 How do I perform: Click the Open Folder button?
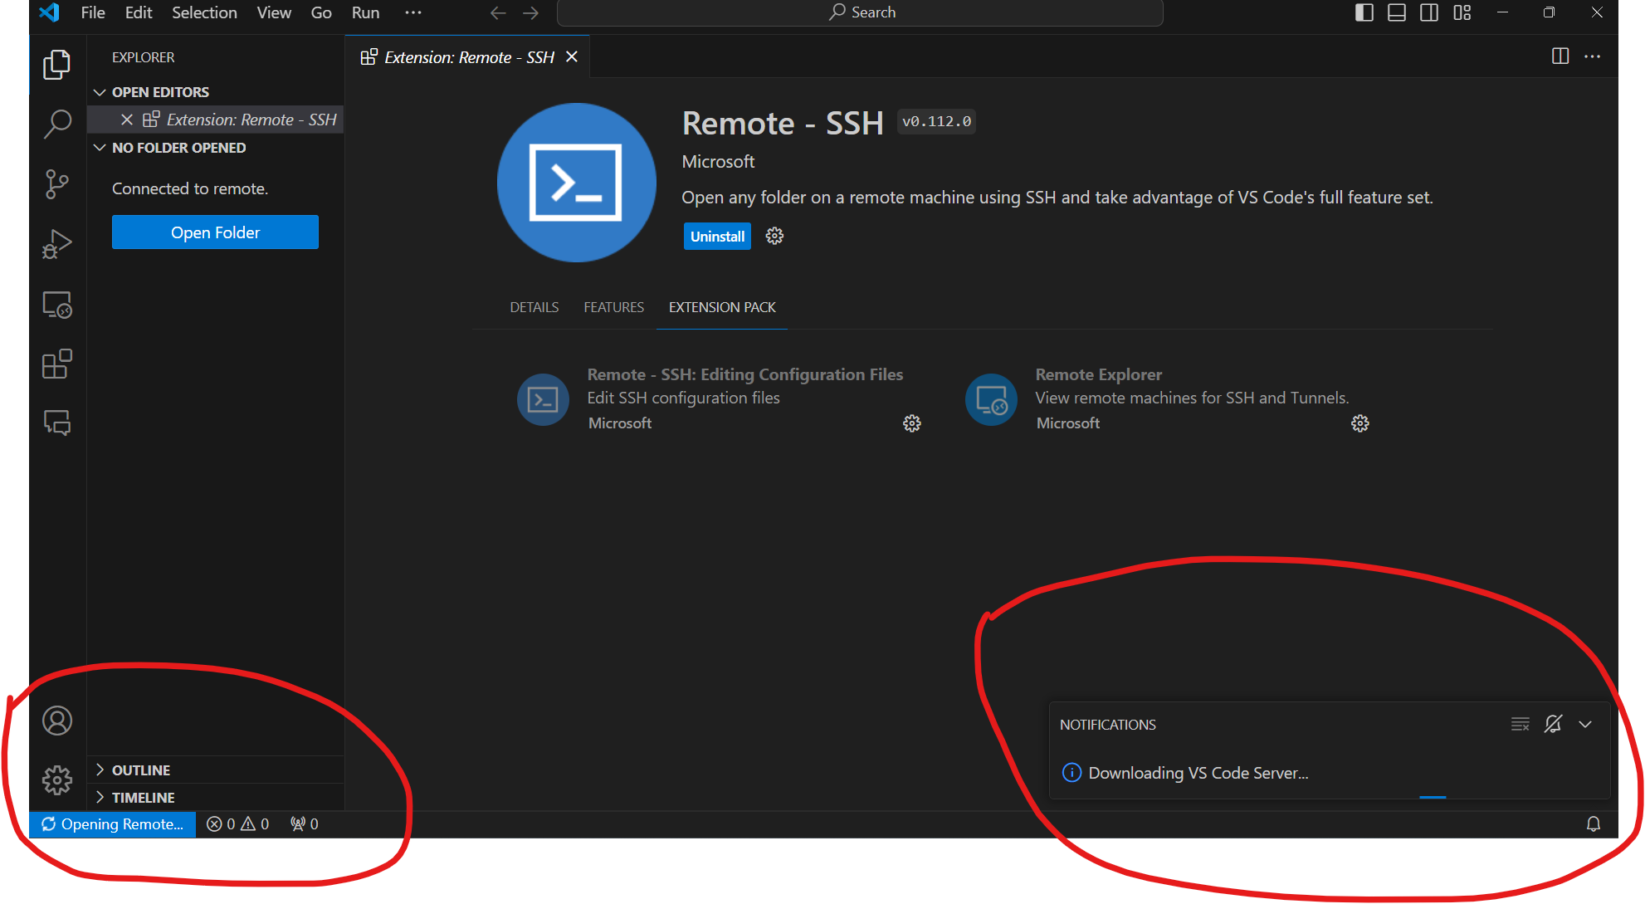click(x=215, y=232)
